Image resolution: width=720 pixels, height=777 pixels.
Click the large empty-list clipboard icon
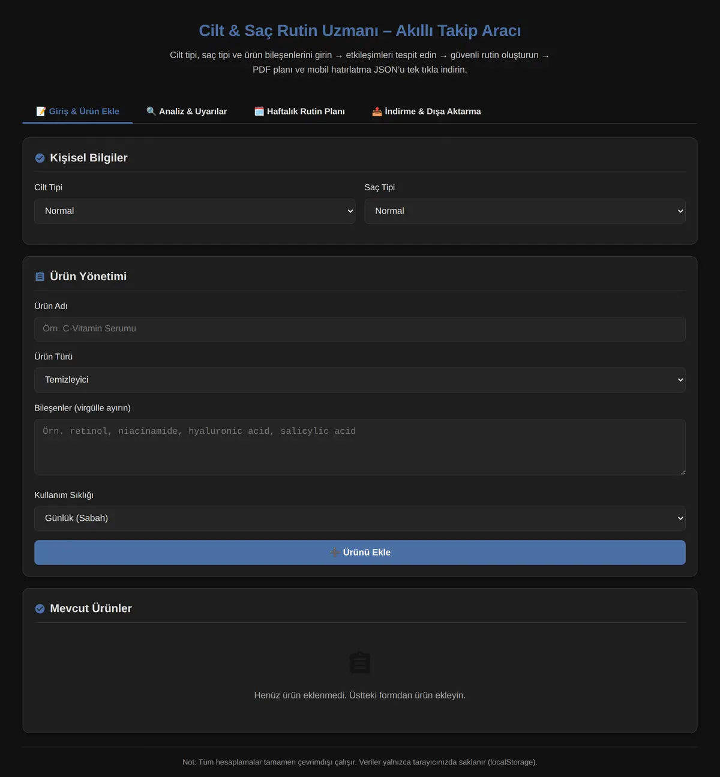click(360, 662)
